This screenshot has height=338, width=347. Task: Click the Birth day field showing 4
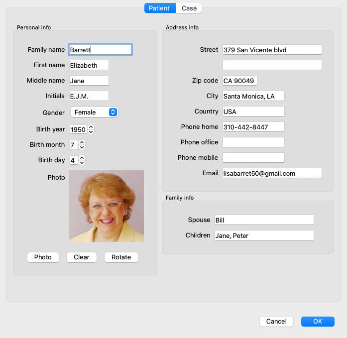74,160
